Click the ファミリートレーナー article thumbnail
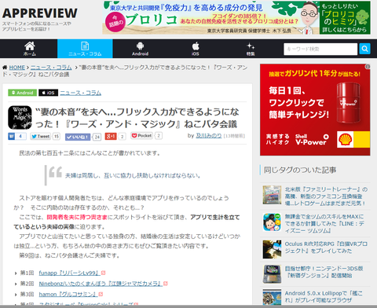This screenshot has width=377, height=308. tap(272, 195)
